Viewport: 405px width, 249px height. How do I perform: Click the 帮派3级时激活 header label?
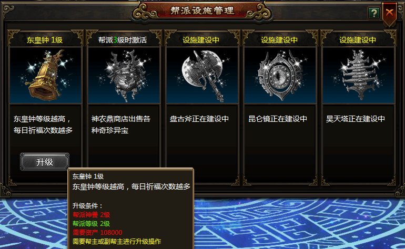tap(123, 40)
